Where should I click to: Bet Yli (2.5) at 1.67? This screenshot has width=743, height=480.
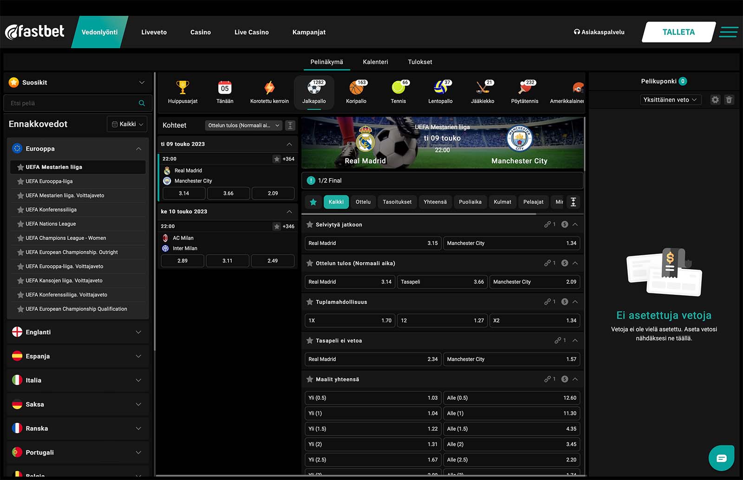tap(373, 460)
